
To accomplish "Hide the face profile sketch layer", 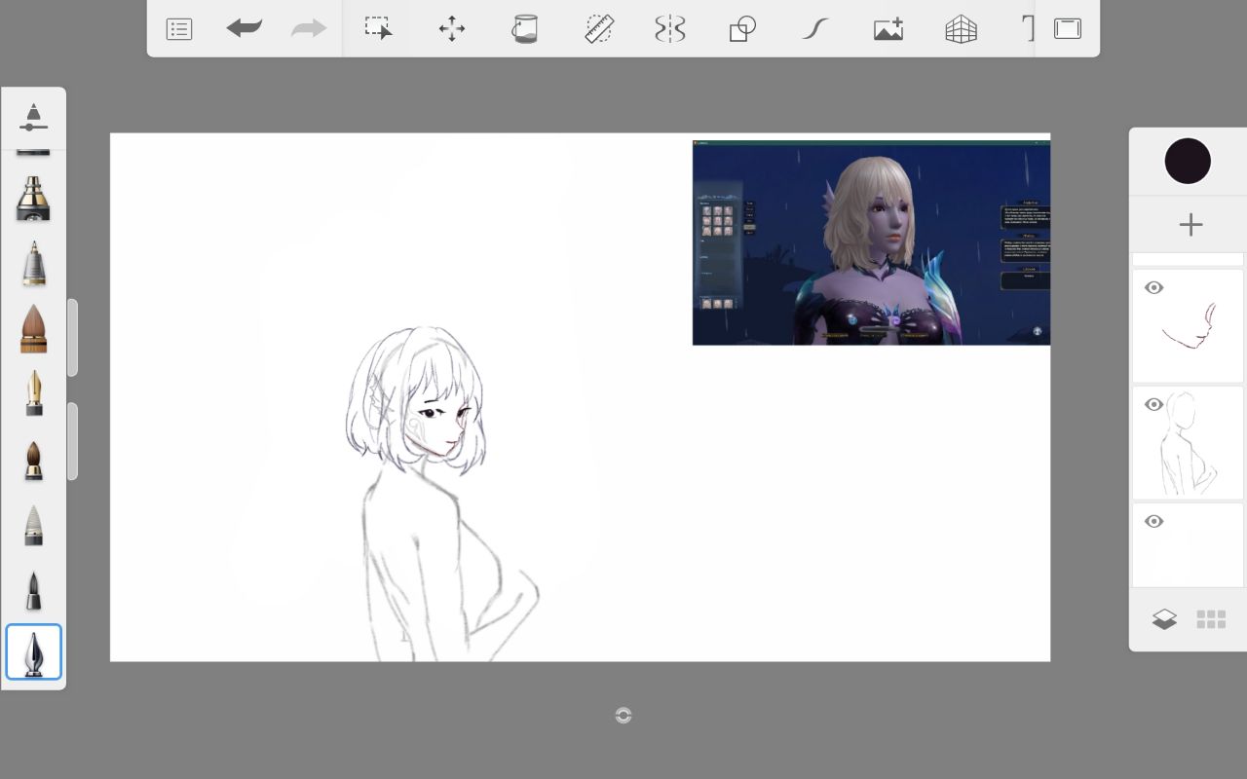I will coord(1154,288).
